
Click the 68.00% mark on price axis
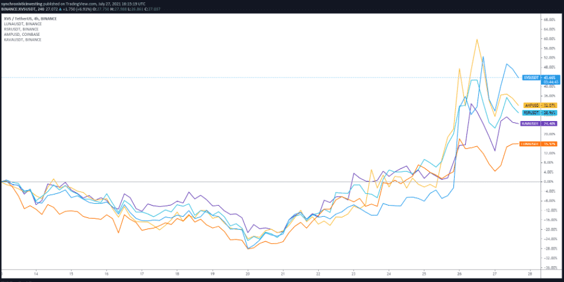pos(549,19)
